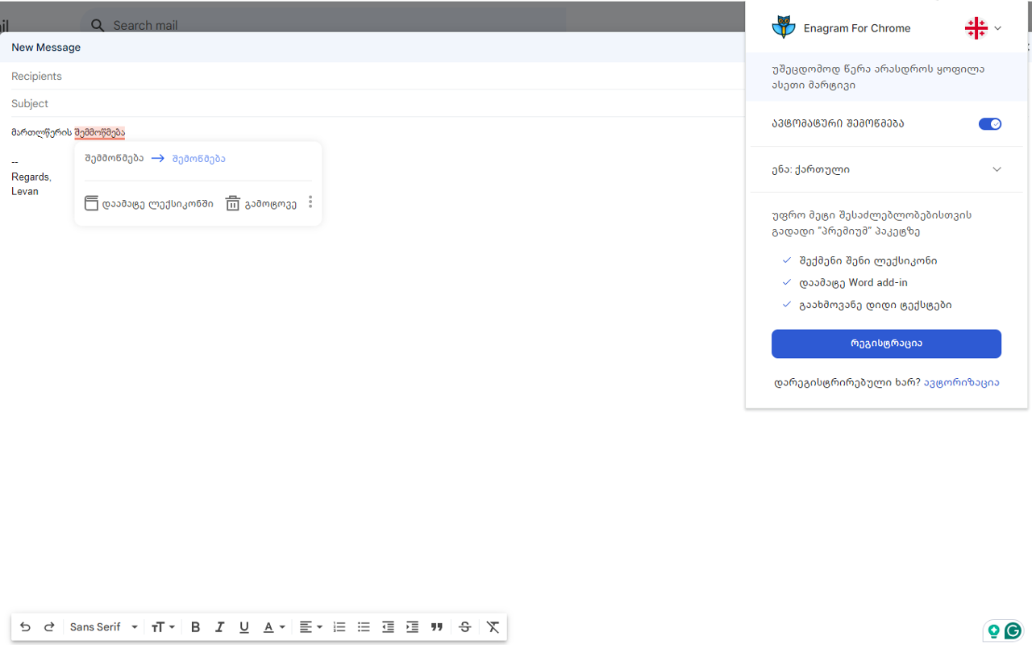Click the რეგისტრაცია button
Image resolution: width=1032 pixels, height=645 pixels.
(x=886, y=343)
